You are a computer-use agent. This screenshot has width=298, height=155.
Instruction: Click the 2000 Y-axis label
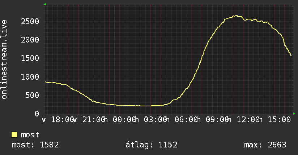[x=30, y=40]
